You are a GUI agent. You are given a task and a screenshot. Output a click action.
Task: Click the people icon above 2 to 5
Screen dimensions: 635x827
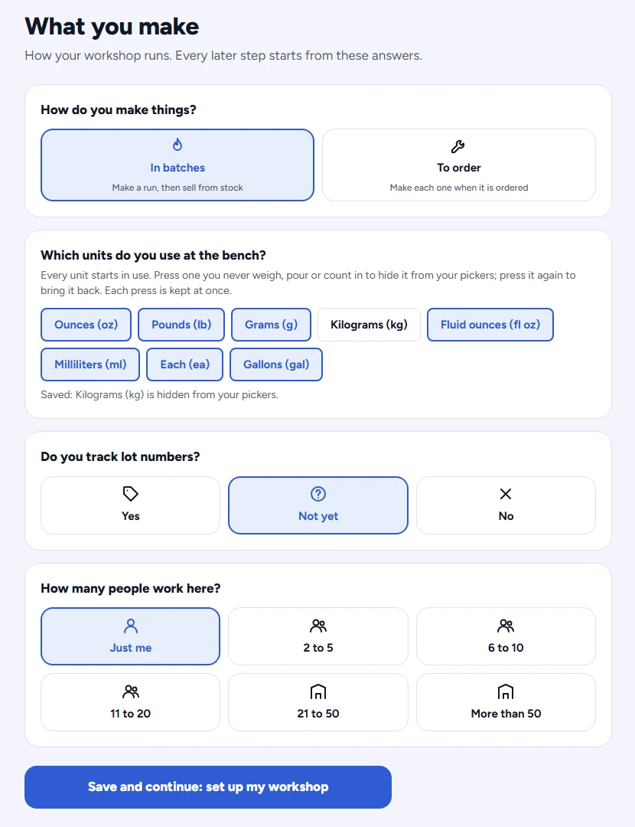tap(318, 626)
